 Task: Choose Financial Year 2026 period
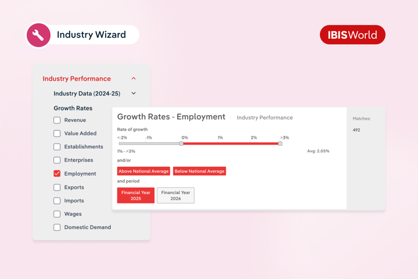pyautogui.click(x=175, y=195)
